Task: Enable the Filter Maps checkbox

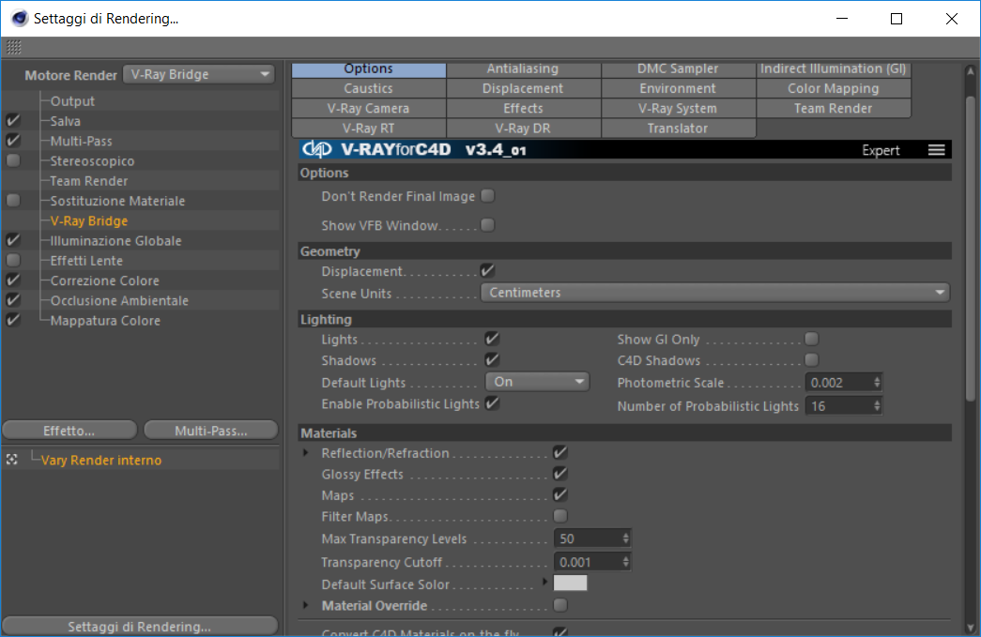Action: pos(559,516)
